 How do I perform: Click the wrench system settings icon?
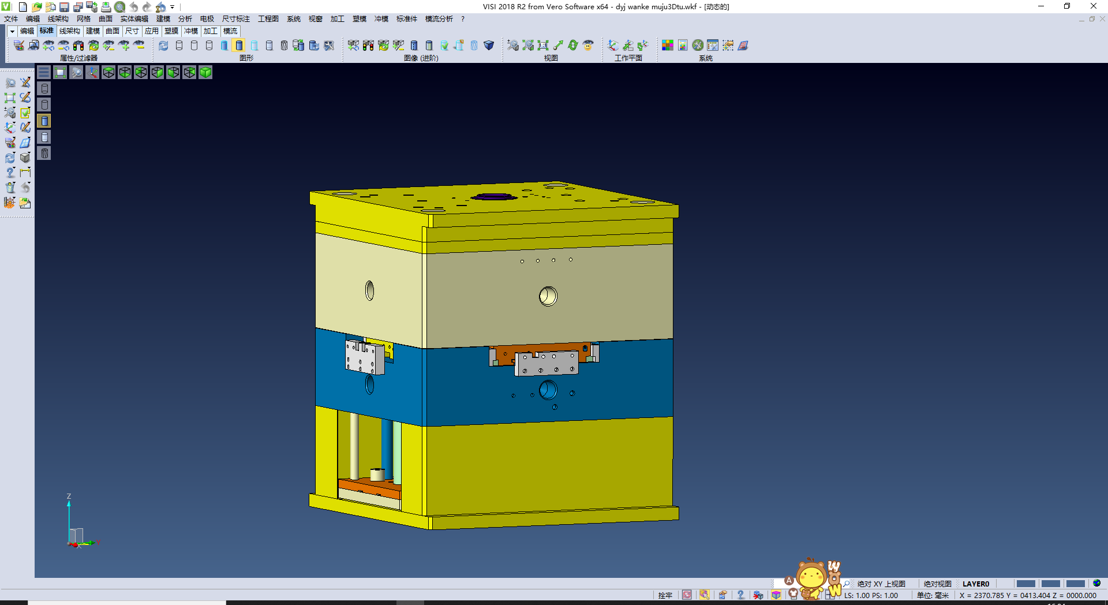[x=698, y=46]
